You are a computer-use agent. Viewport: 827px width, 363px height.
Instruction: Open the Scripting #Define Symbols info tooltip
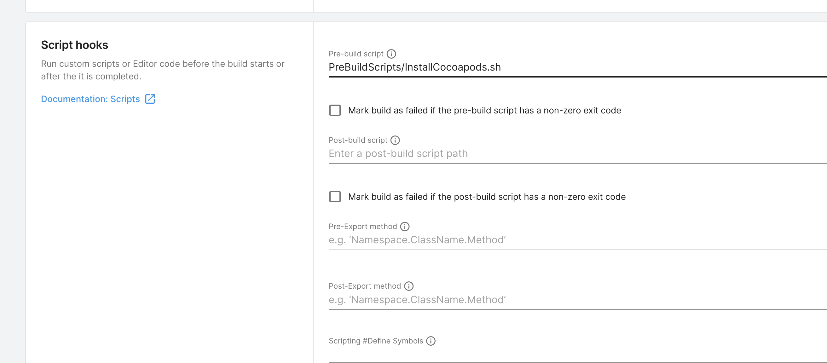pyautogui.click(x=431, y=341)
